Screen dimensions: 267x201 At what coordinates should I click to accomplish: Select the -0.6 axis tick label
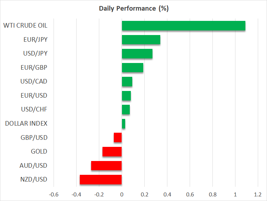(54, 195)
